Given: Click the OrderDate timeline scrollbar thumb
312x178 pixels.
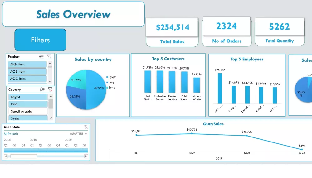Looking at the screenshot, I should click(23, 156).
